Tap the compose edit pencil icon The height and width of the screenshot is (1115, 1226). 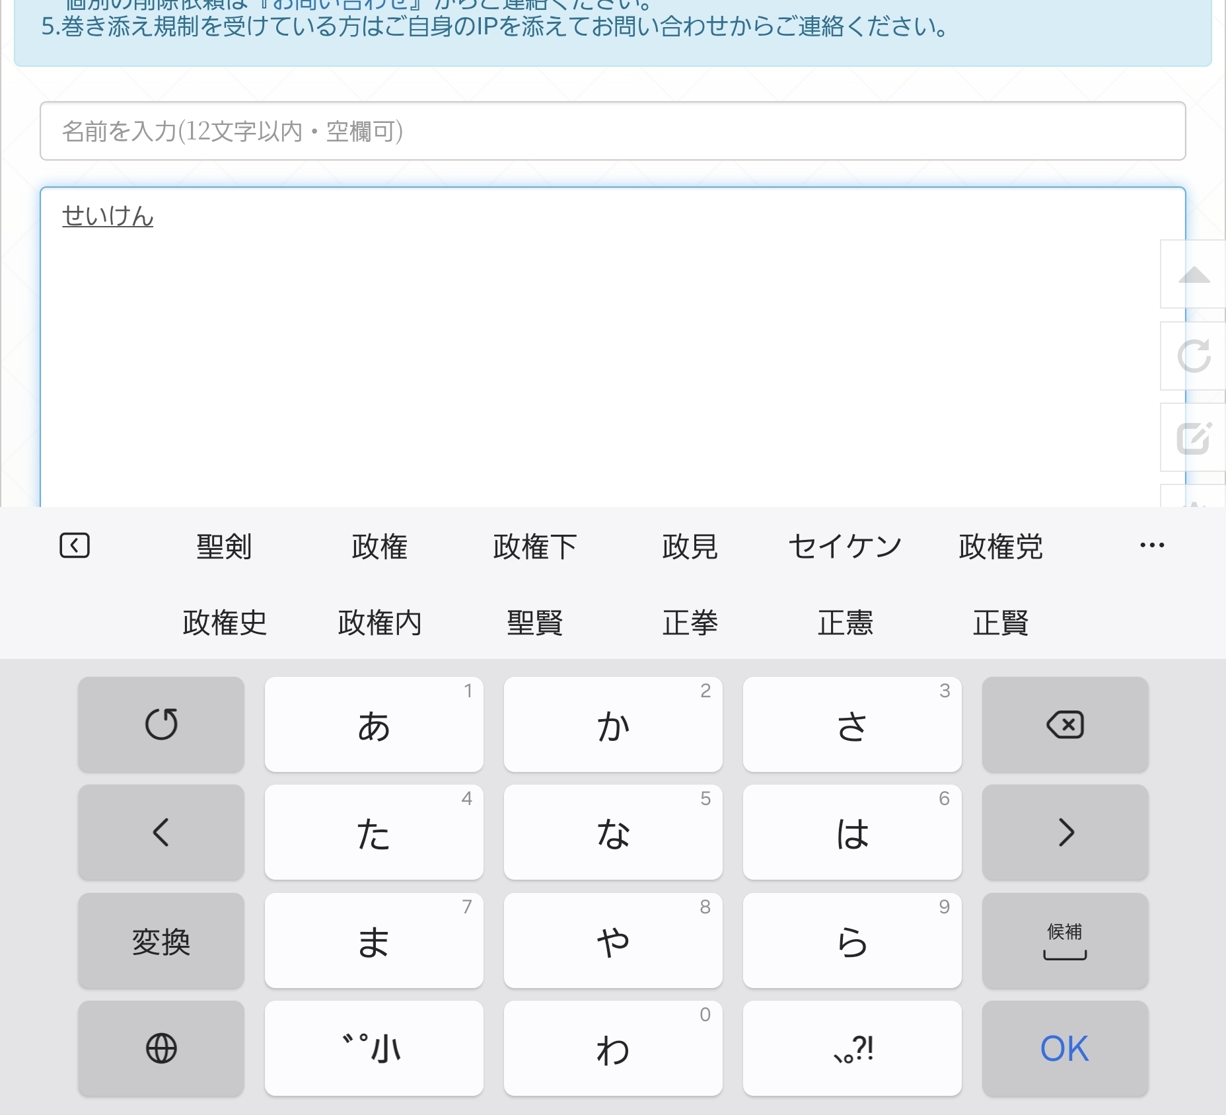tap(1193, 438)
